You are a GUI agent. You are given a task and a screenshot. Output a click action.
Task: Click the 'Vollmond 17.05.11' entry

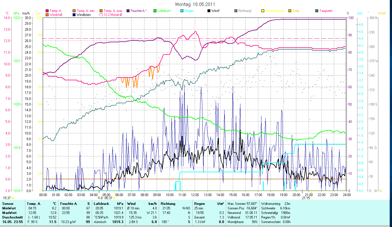pos(242,217)
